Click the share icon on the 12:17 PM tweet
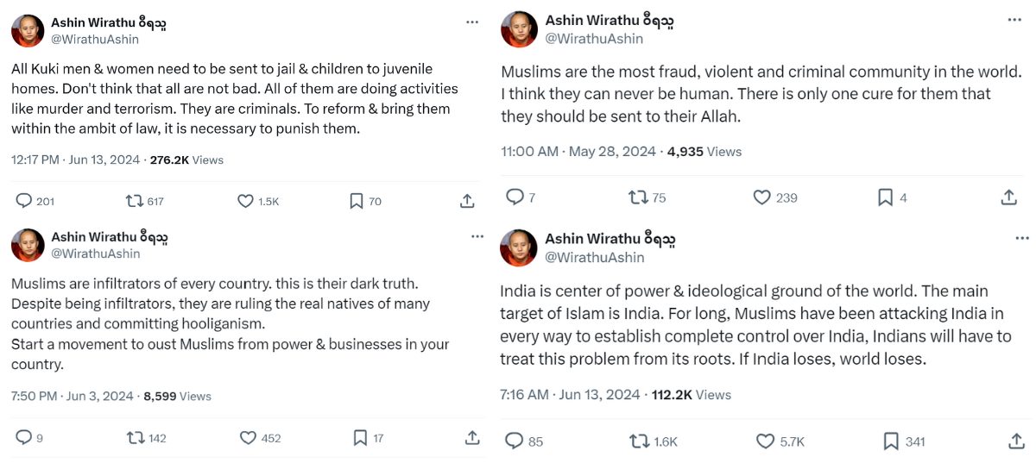1036x463 pixels. coord(467,201)
